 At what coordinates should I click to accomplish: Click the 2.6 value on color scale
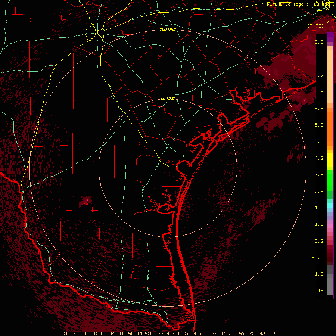319,192
